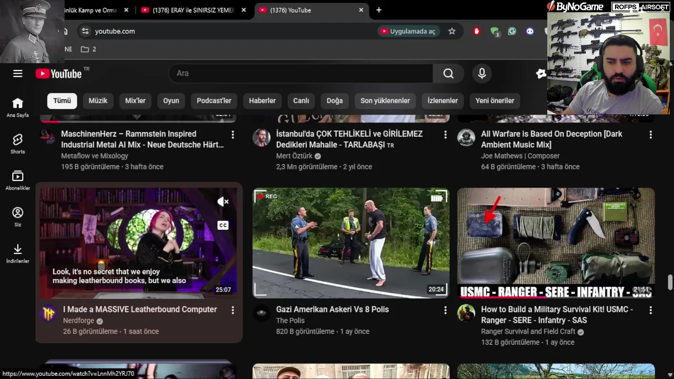
Task: Open options for All Warfare Deception video
Action: point(651,135)
